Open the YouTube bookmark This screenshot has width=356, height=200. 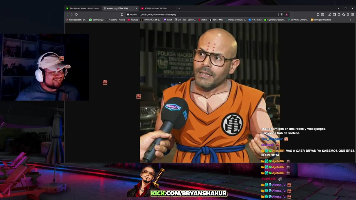coord(133,20)
